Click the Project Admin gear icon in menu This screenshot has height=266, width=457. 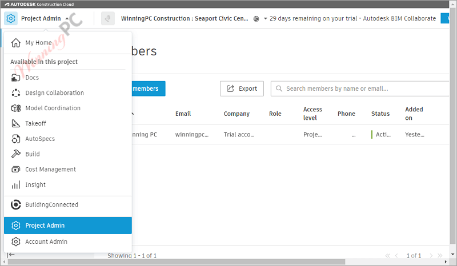(16, 225)
